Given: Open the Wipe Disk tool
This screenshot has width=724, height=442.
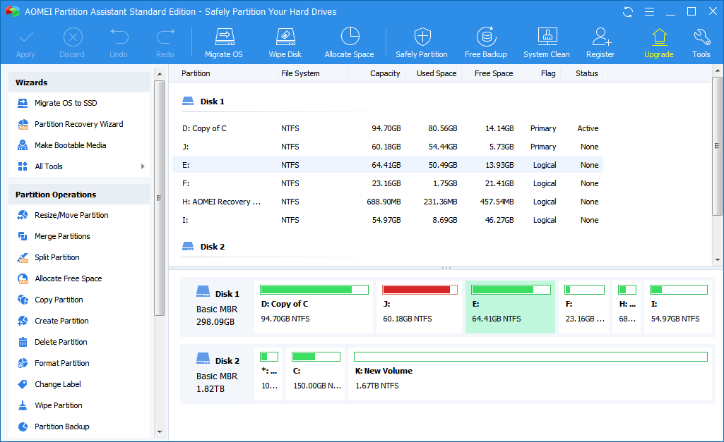Looking at the screenshot, I should click(285, 43).
